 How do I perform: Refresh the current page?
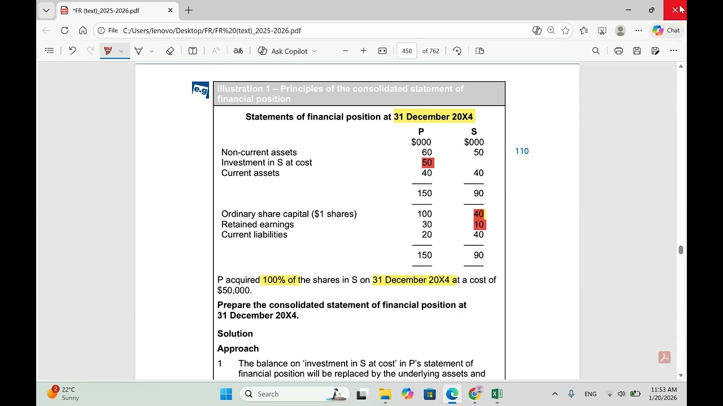tap(64, 30)
